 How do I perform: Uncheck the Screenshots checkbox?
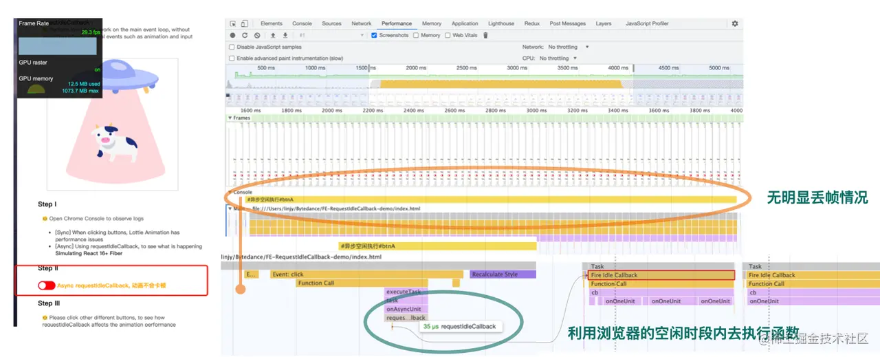click(x=374, y=35)
